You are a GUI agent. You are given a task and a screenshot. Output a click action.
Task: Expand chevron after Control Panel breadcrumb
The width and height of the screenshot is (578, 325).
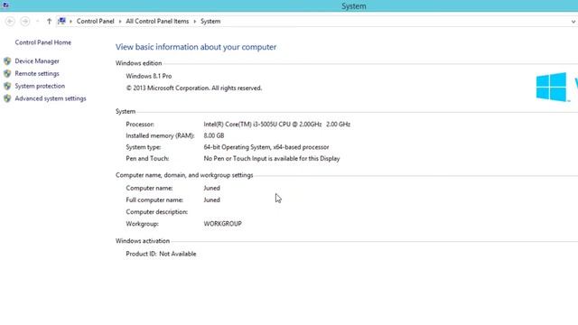120,22
